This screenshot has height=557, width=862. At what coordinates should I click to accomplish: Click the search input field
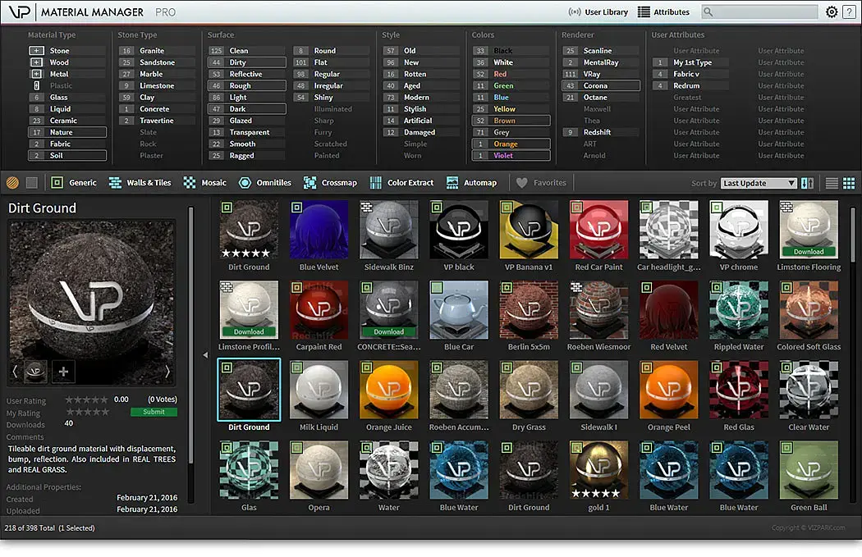(760, 11)
